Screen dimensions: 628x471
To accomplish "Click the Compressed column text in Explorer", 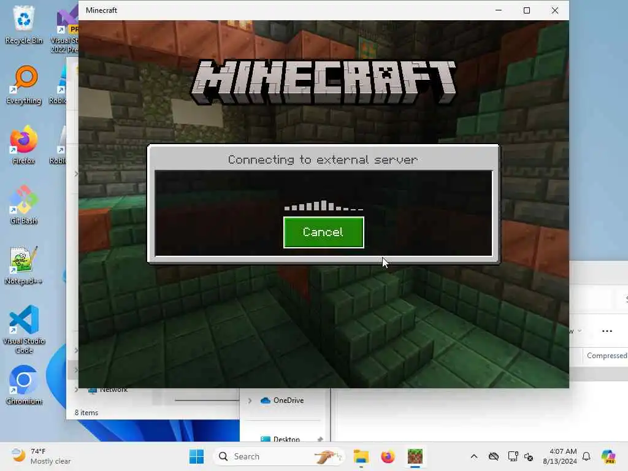I will 607,356.
